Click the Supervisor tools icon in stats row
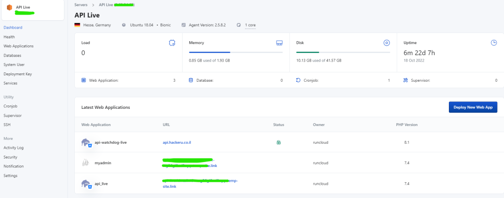 click(406, 80)
